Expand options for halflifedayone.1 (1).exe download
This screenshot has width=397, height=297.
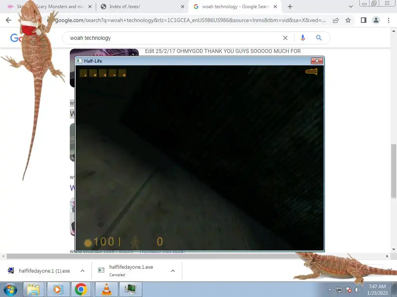[x=82, y=271]
